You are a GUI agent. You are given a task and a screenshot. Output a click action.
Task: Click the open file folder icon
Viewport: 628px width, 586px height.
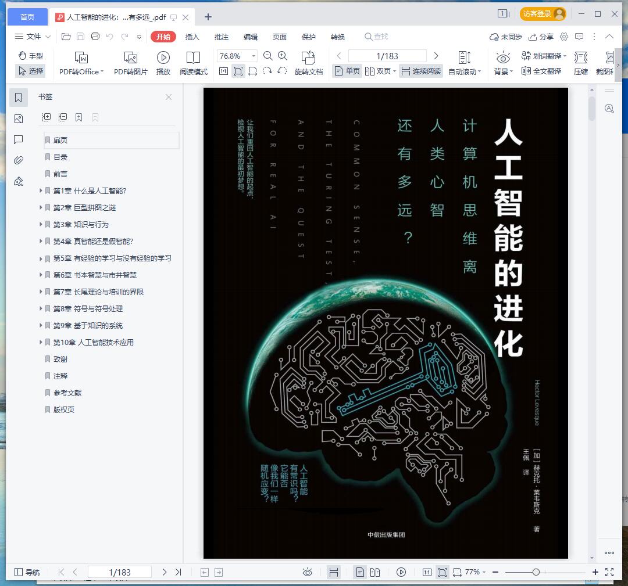(x=66, y=37)
